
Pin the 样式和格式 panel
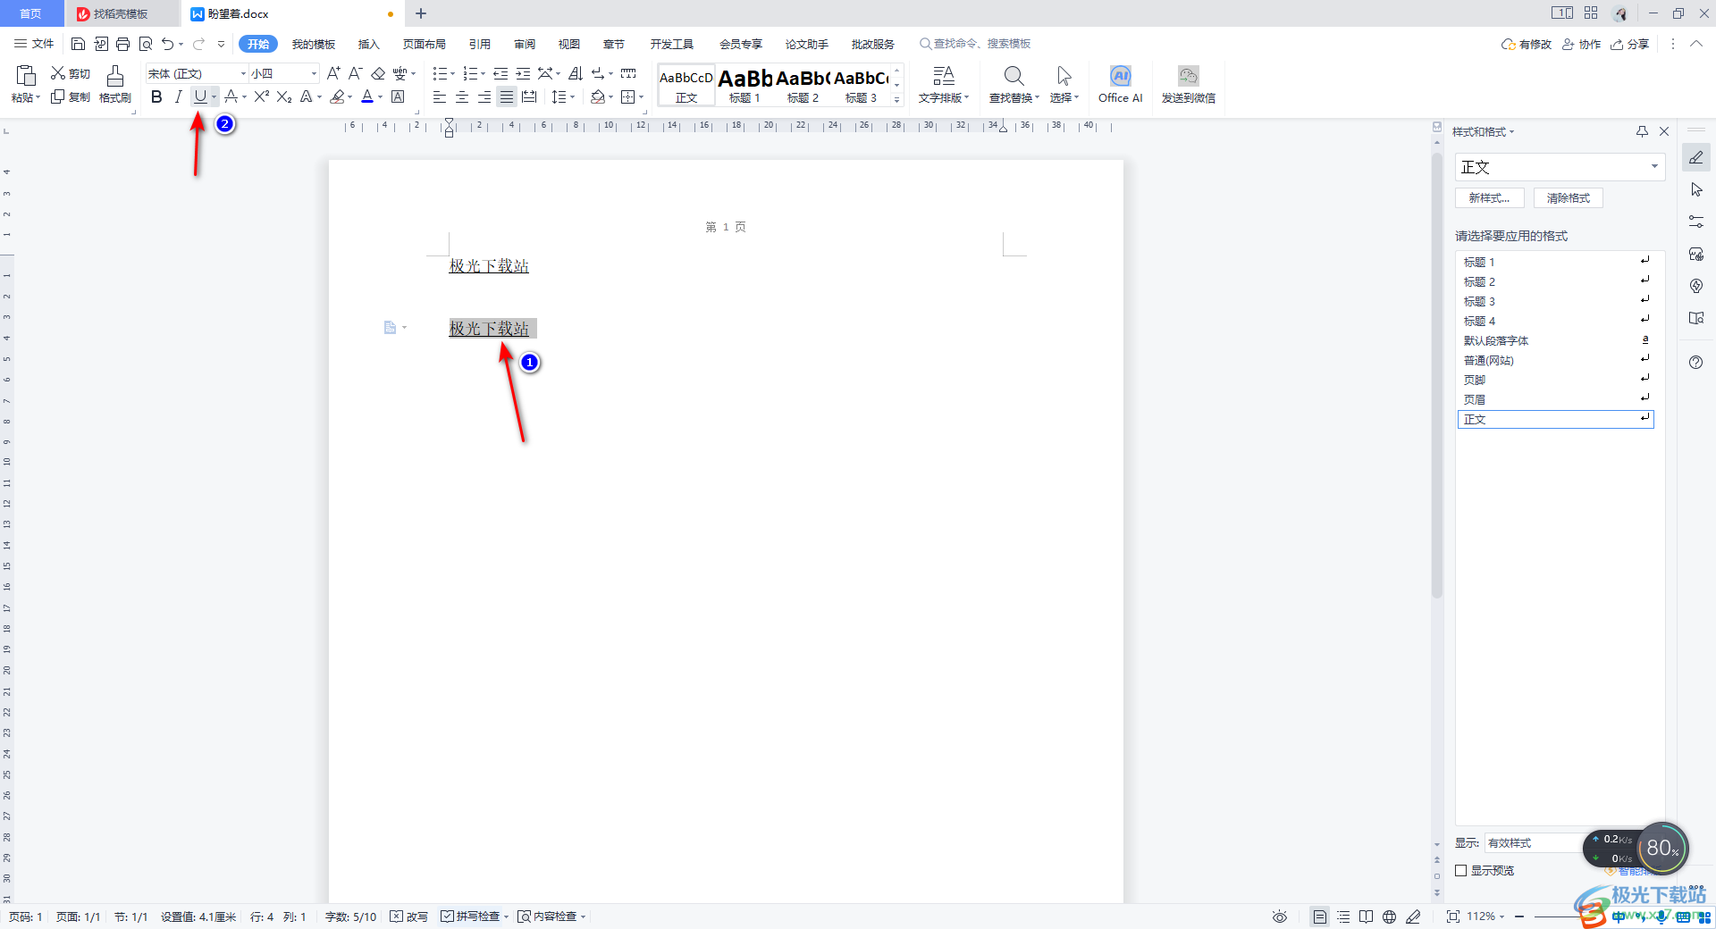1642,131
